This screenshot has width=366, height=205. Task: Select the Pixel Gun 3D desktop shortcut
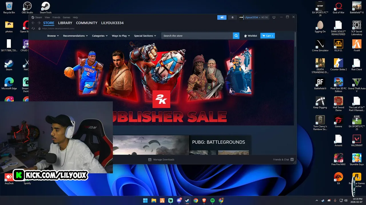[x=339, y=85]
